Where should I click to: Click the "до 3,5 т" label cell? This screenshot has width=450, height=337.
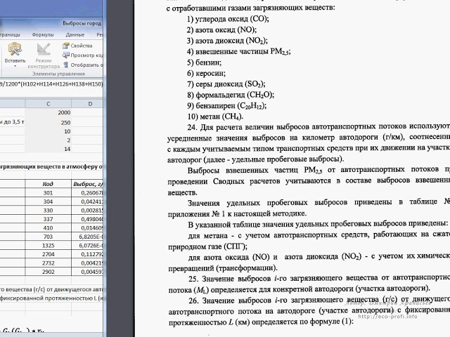tap(13, 122)
